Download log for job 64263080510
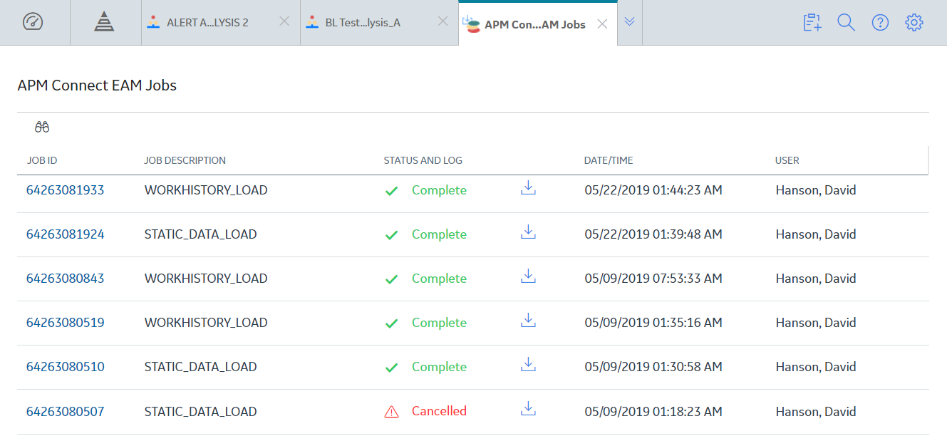Screen dimensions: 947x436 (x=528, y=365)
